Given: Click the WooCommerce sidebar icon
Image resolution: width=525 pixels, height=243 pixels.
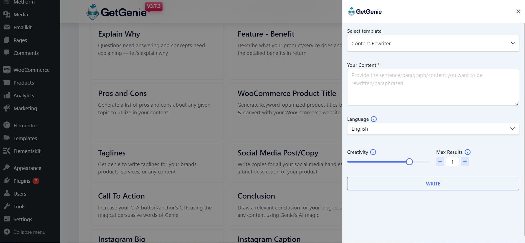Looking at the screenshot, I should 7,70.
